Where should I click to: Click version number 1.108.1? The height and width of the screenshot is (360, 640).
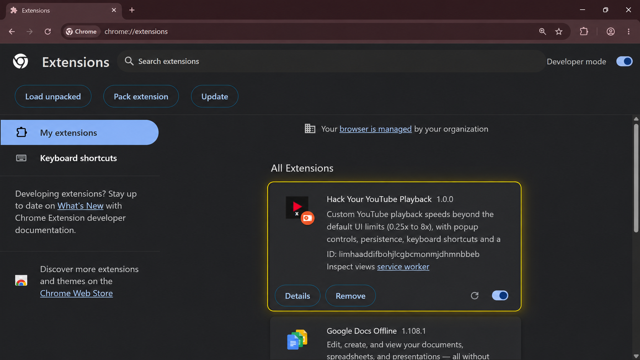point(414,331)
